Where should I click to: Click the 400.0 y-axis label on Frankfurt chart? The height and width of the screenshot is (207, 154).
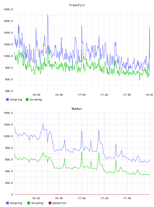click(9, 91)
